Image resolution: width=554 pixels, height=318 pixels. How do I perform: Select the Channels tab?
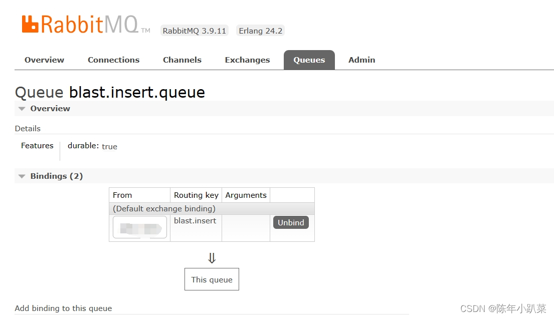(182, 60)
